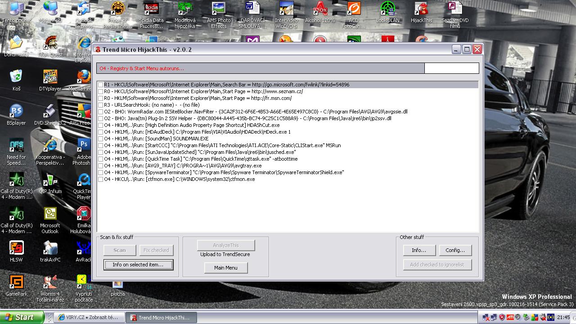Image resolution: width=576 pixels, height=324 pixels.
Task: Open the Config... settings button
Action: coord(455,250)
